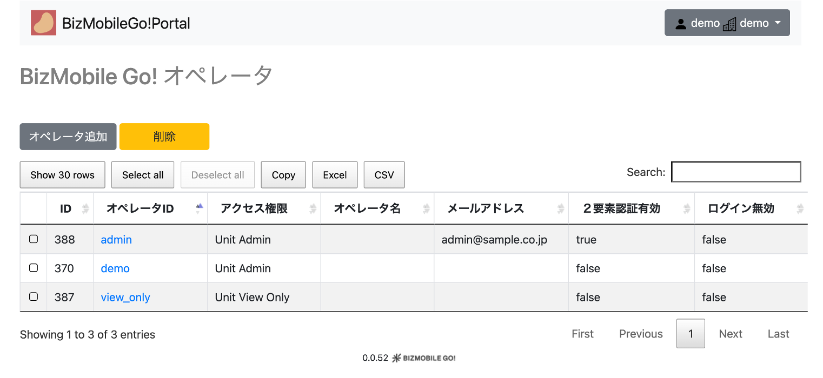Check the checkbox for admin row

[x=34, y=239]
